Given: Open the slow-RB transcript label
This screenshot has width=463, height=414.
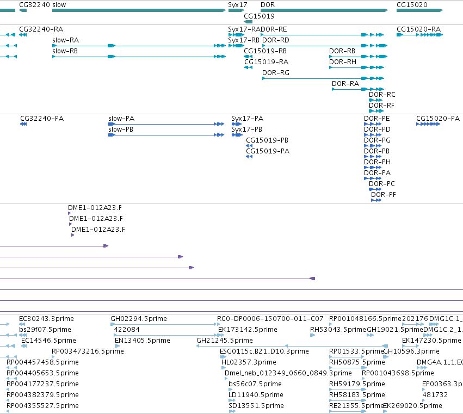Looking at the screenshot, I should coord(65,51).
